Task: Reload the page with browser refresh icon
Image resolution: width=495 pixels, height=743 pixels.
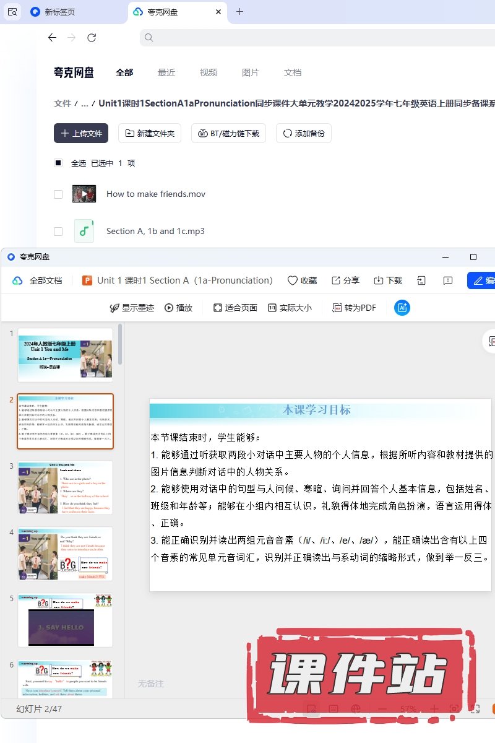Action: click(92, 38)
